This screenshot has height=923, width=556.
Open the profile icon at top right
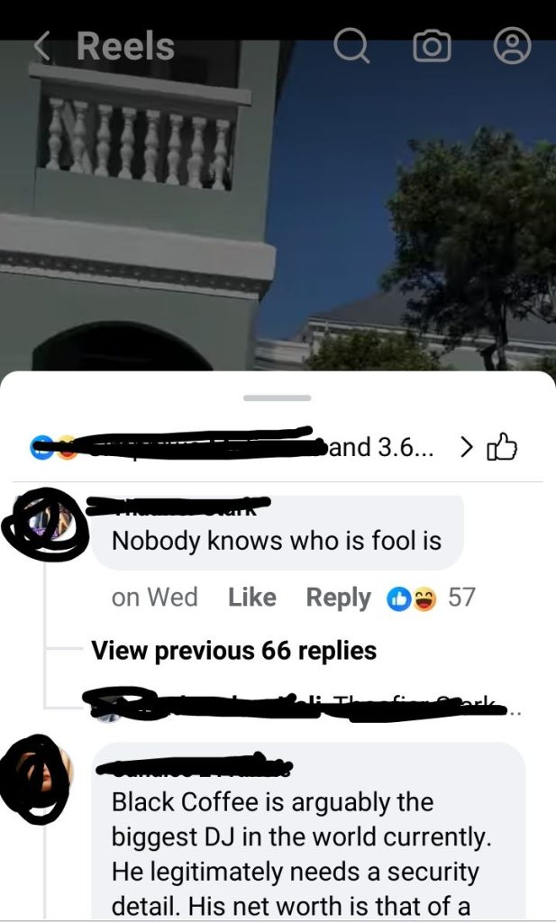pos(512,47)
